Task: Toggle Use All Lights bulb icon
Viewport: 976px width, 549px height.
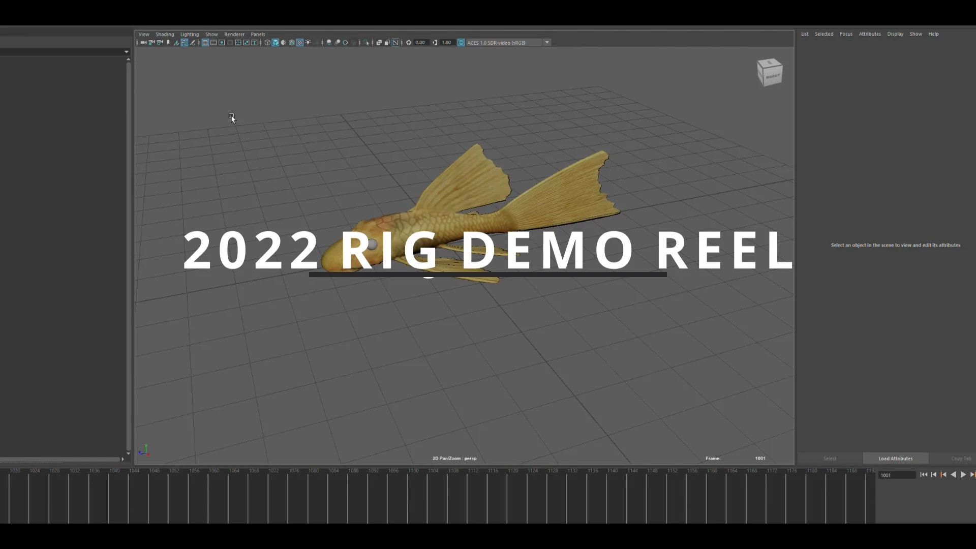Action: (308, 43)
